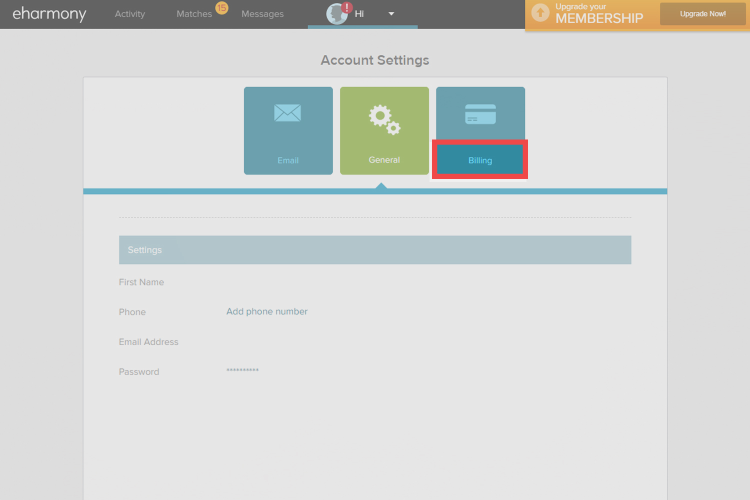Switch to the Email tile
The width and height of the screenshot is (750, 500).
click(288, 160)
